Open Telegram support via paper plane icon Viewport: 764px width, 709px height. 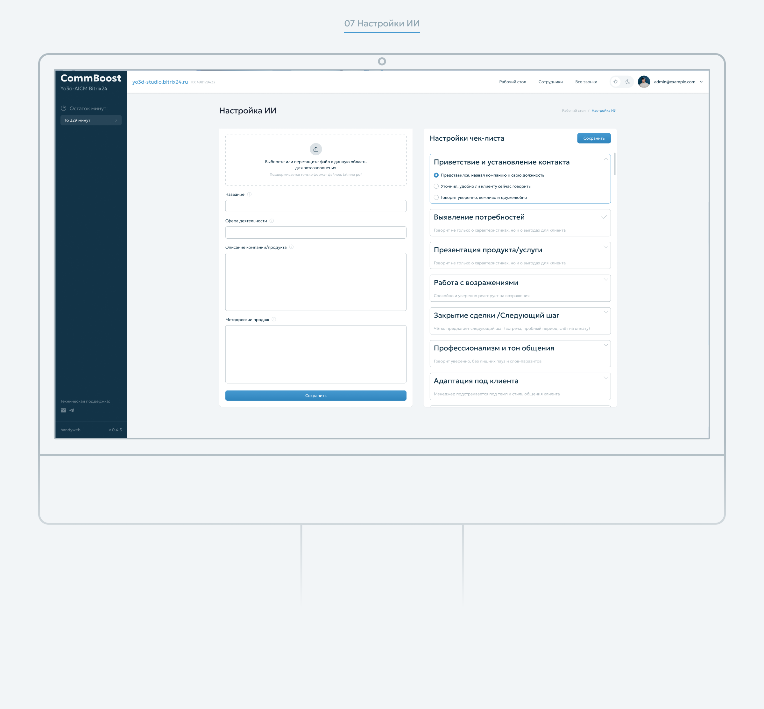[x=72, y=410]
